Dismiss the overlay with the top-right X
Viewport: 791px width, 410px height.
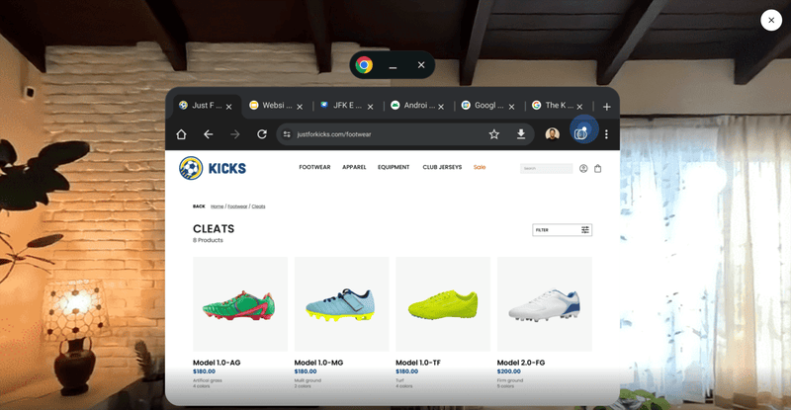click(771, 20)
